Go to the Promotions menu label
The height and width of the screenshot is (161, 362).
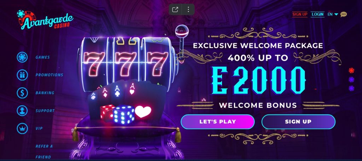point(49,75)
